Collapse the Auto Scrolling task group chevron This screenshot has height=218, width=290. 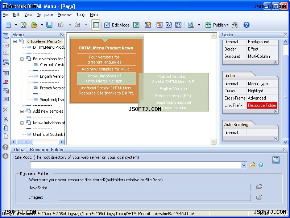[275, 139]
